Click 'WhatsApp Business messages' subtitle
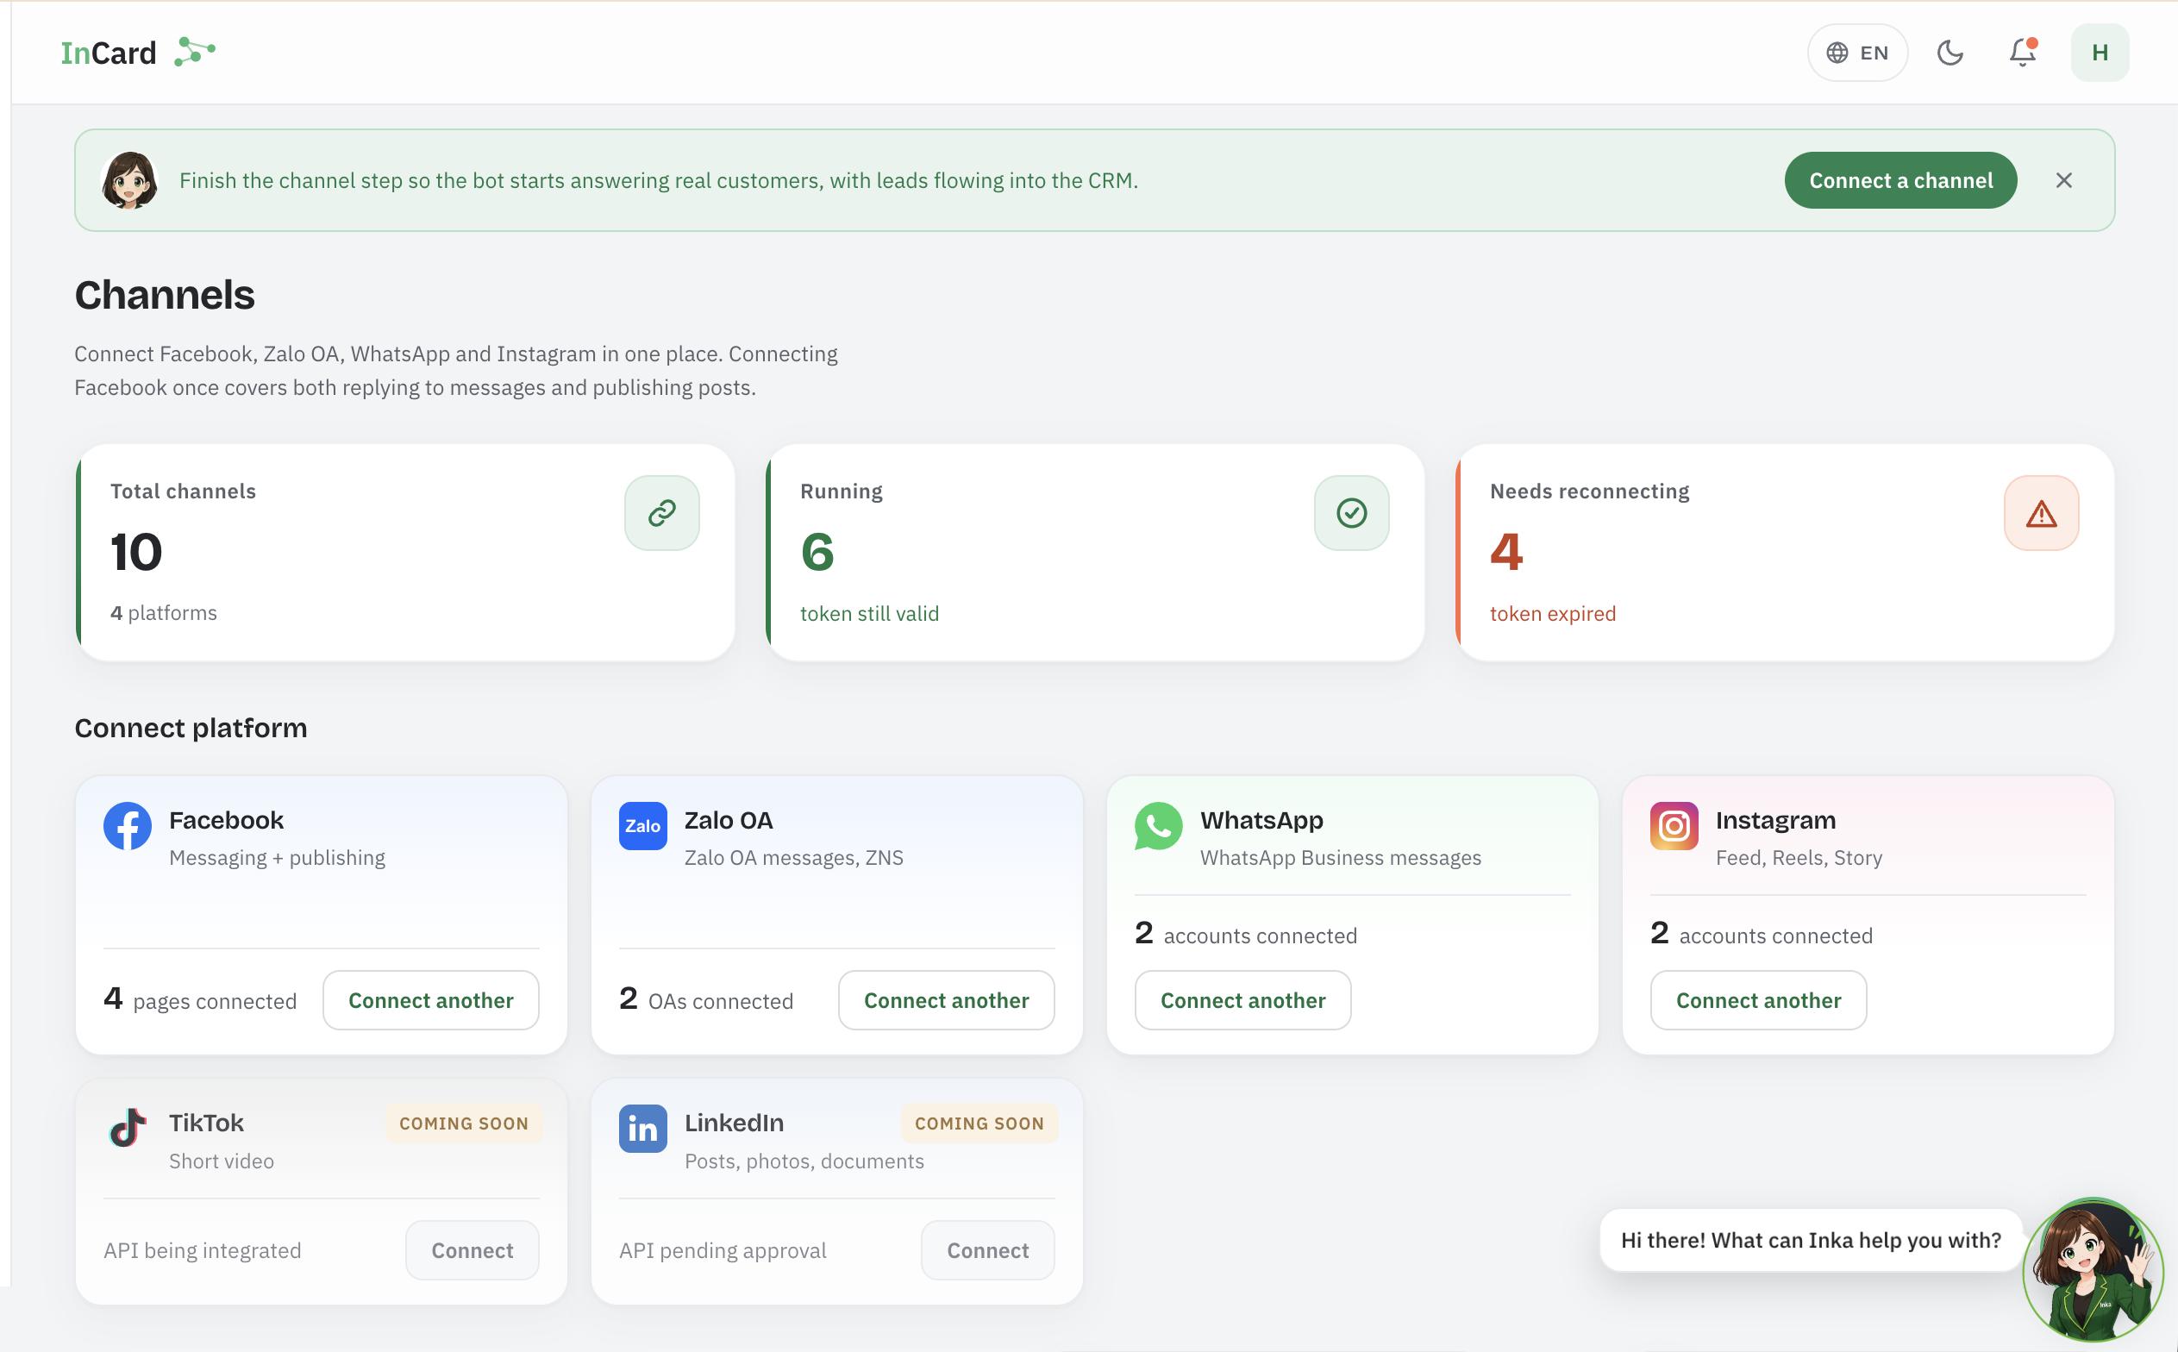This screenshot has width=2178, height=1352. 1340,858
